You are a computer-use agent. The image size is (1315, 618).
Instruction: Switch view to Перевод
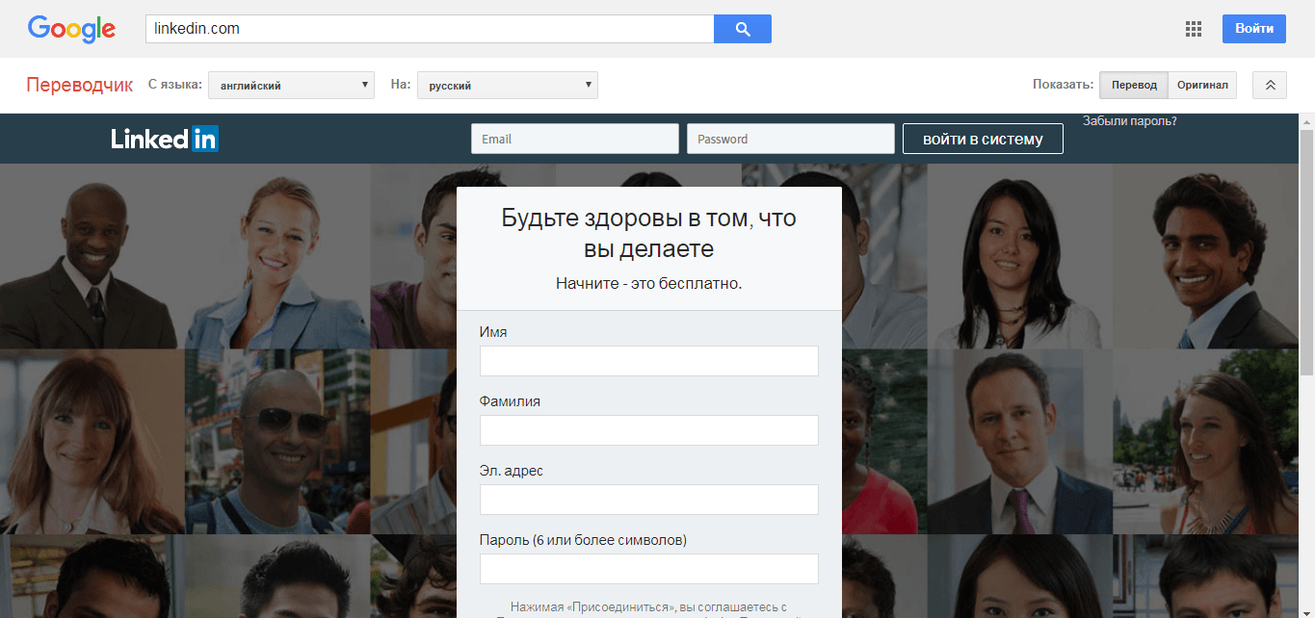[1134, 85]
